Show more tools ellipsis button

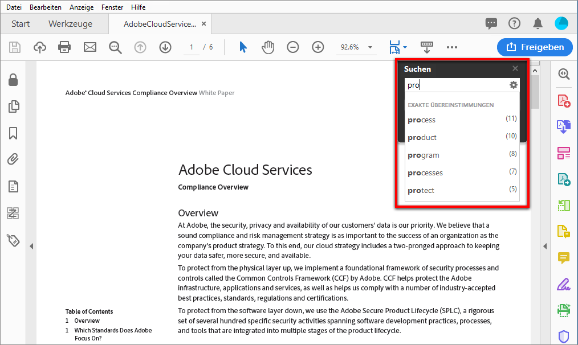pos(452,47)
